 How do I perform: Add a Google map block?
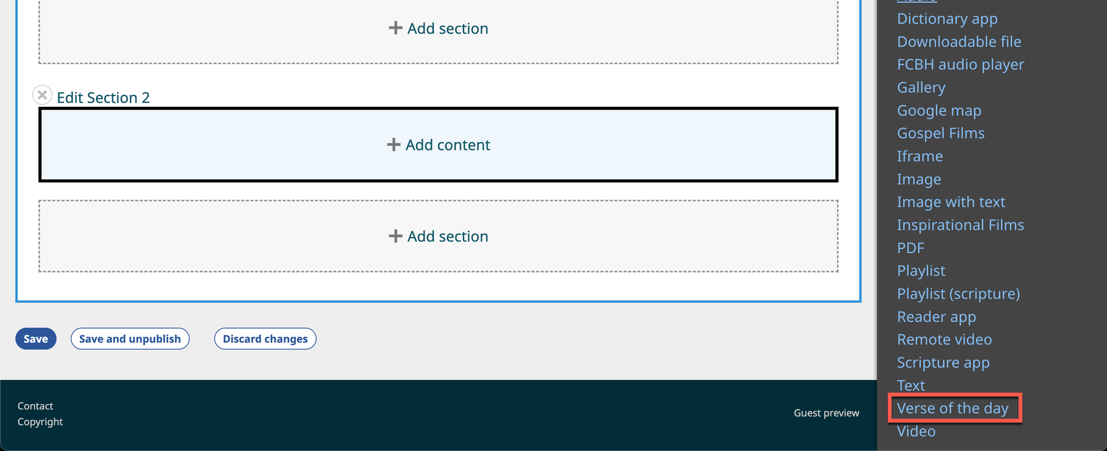coord(939,110)
